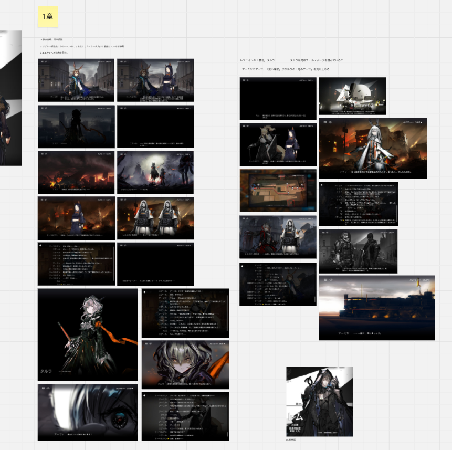Select the Amiya eye close-up image
The height and width of the screenshot is (450, 452).
coord(88,412)
